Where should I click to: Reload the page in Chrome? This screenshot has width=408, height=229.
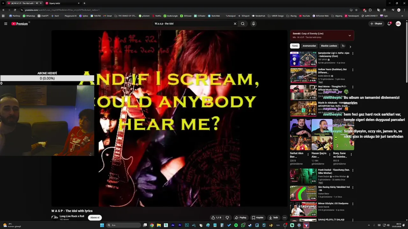pyautogui.click(x=15, y=10)
